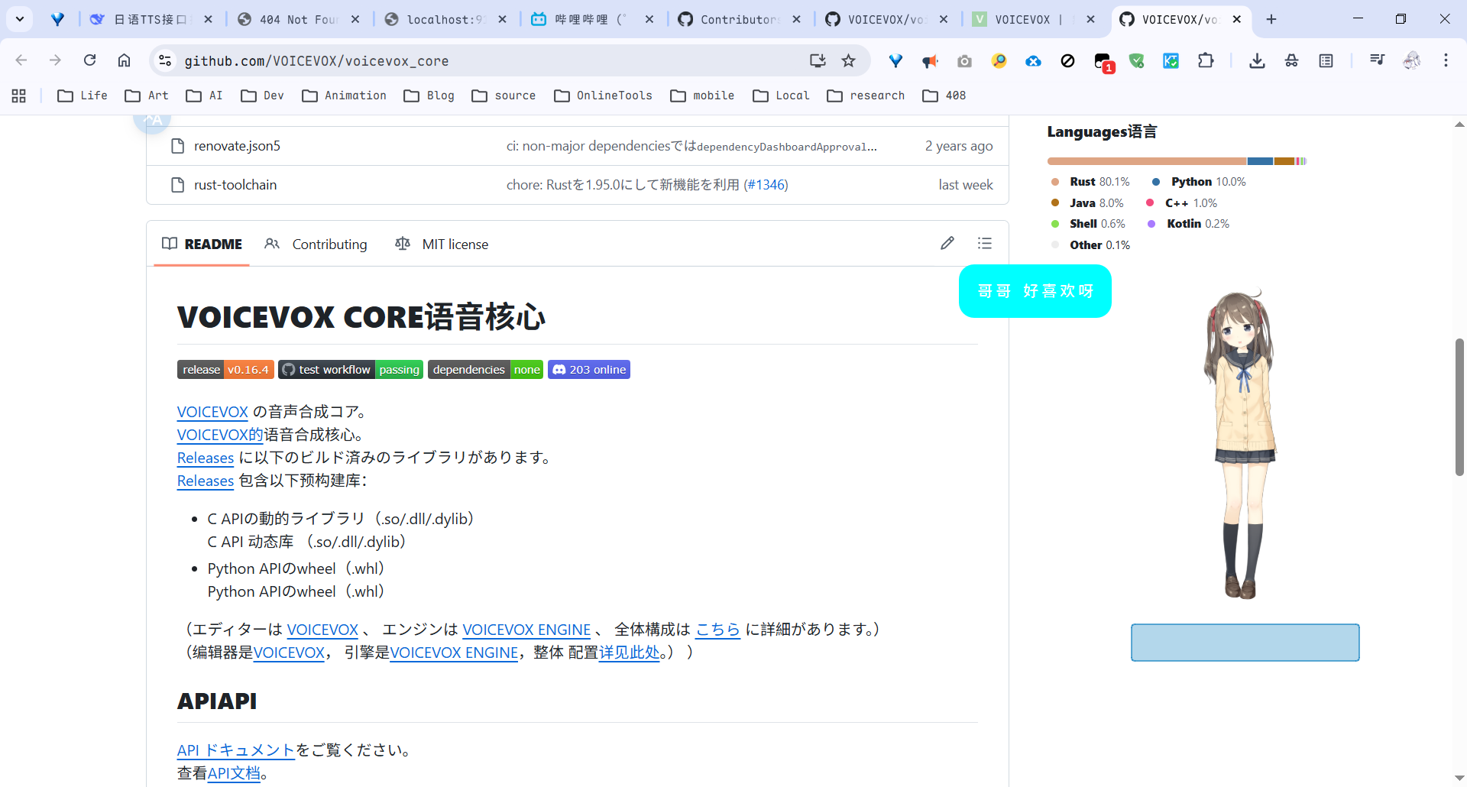Click the browser back arrow
The image size is (1467, 787).
pos(21,60)
